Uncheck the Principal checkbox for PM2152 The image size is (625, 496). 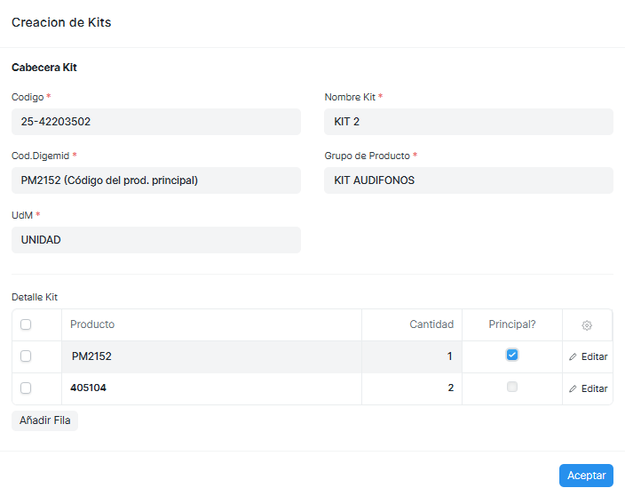[x=512, y=355]
